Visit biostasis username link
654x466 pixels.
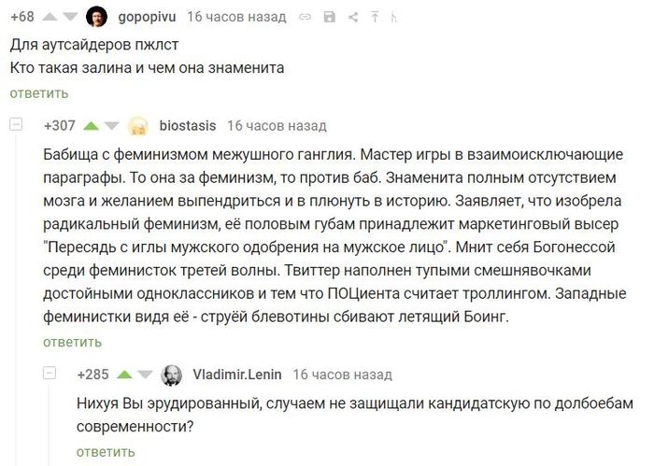pos(187,126)
